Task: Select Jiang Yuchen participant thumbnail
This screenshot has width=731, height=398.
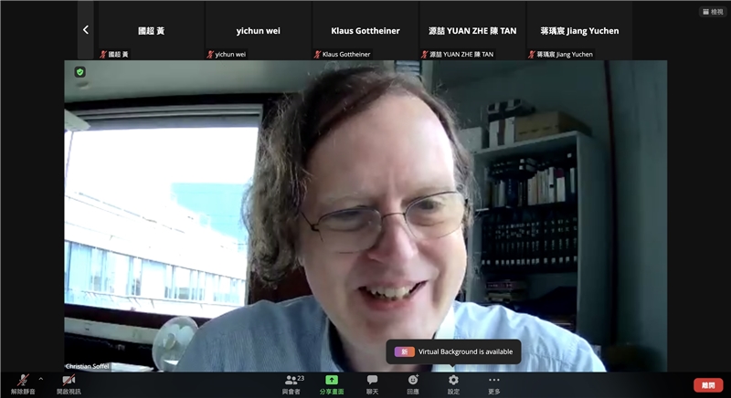Action: pos(578,31)
